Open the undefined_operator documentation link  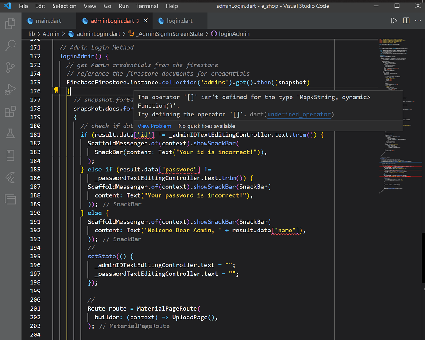click(x=299, y=114)
